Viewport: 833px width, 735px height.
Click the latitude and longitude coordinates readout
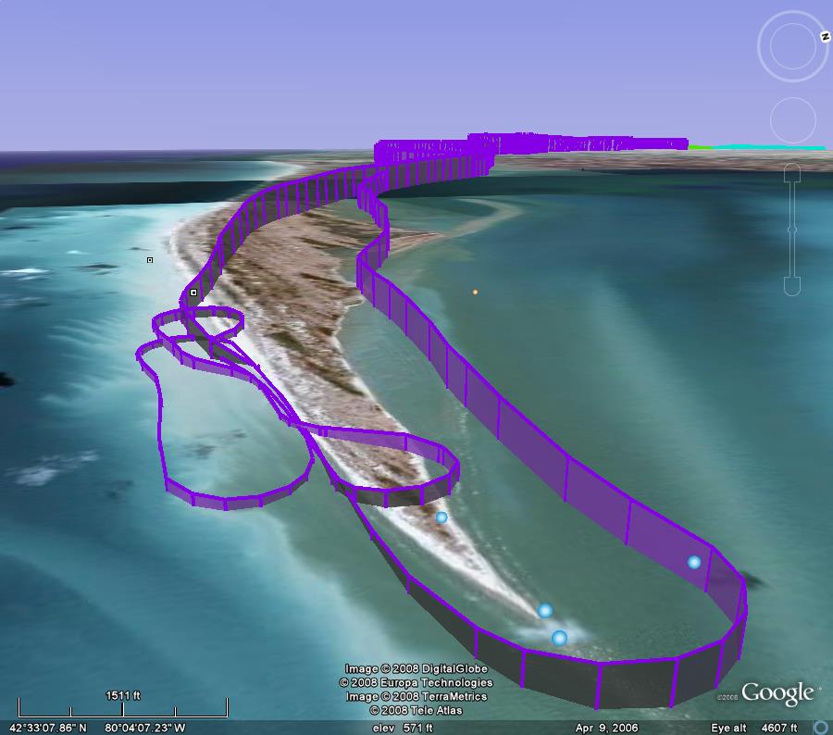click(x=97, y=729)
